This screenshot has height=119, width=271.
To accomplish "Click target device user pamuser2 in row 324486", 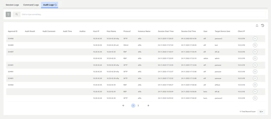I will click(218, 39).
